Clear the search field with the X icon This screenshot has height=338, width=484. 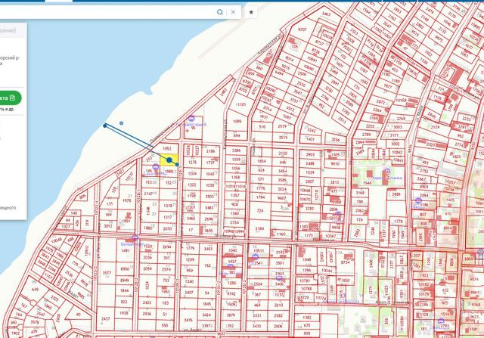[x=233, y=12]
